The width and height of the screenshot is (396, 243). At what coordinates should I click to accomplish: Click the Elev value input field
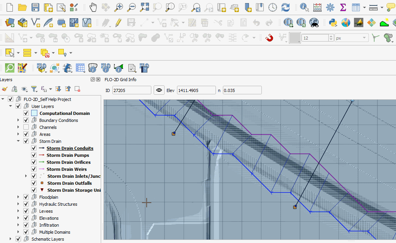point(196,90)
